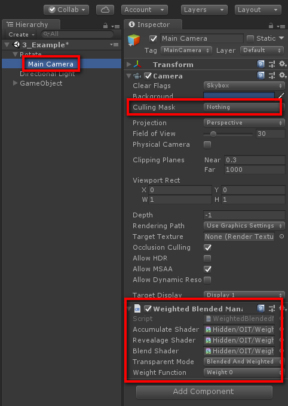This screenshot has width=288, height=406.
Task: Enable the Static checkbox
Action: point(250,38)
